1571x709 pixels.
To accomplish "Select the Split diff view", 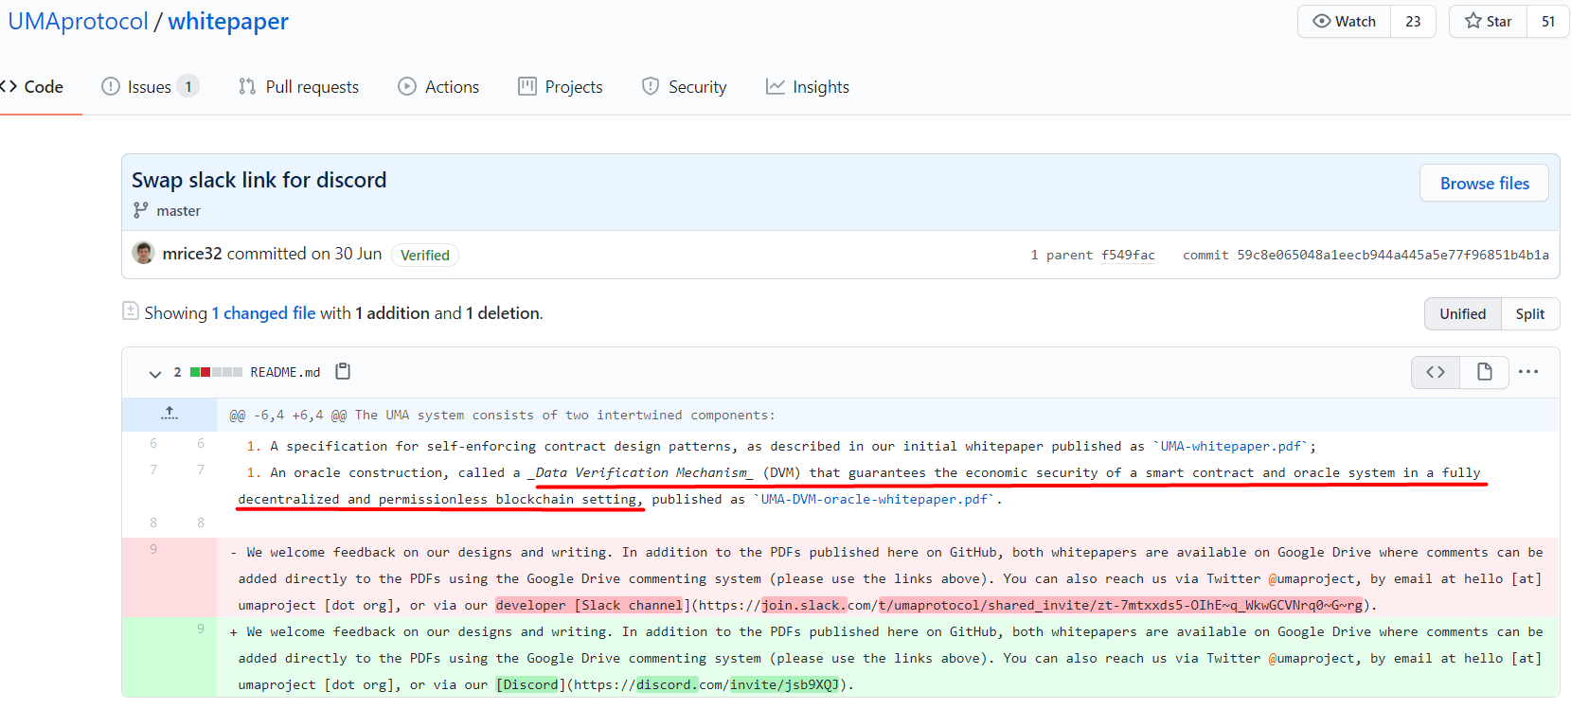I will 1529,314.
